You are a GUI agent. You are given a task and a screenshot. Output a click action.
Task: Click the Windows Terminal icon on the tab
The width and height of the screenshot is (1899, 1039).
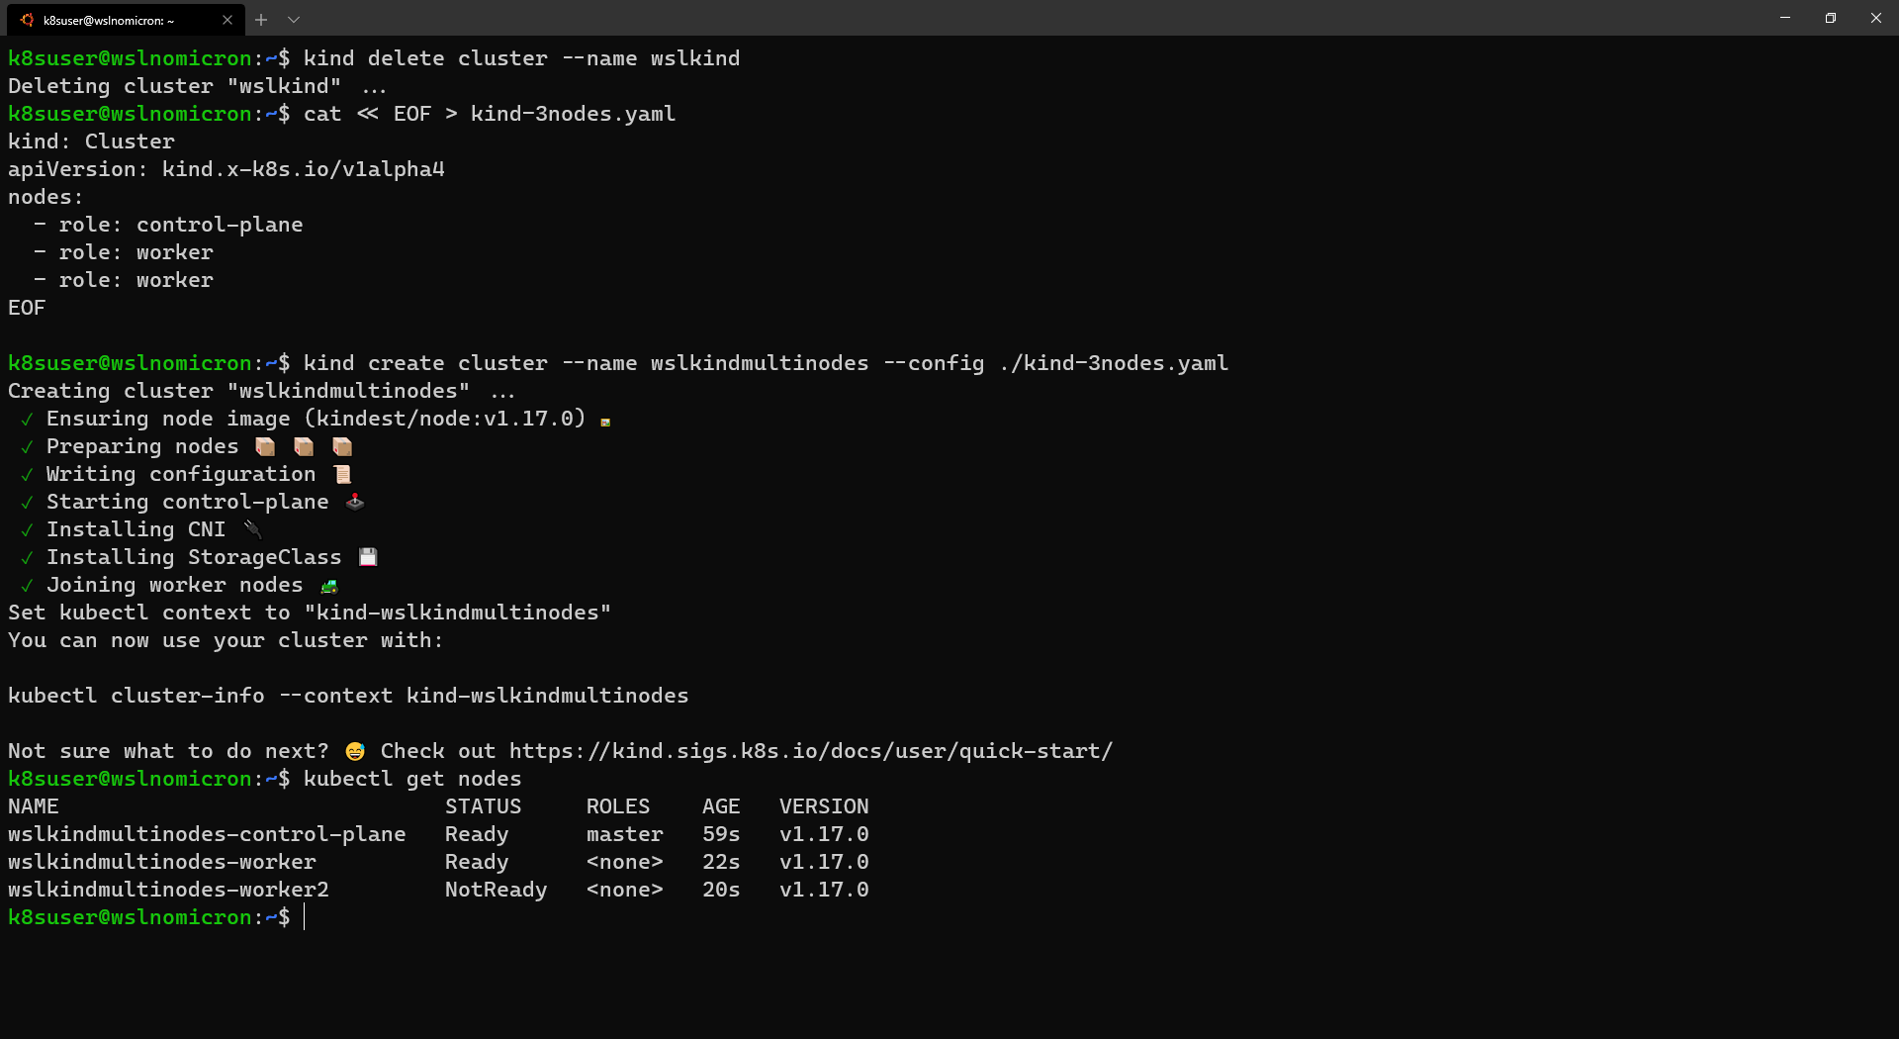pyautogui.click(x=27, y=19)
